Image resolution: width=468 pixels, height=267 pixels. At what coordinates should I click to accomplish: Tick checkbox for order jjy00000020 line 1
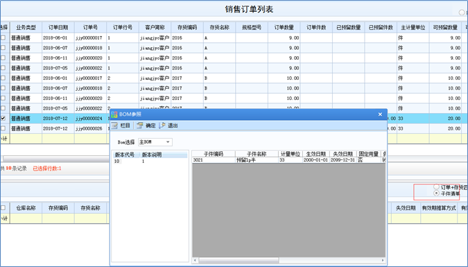(3, 58)
